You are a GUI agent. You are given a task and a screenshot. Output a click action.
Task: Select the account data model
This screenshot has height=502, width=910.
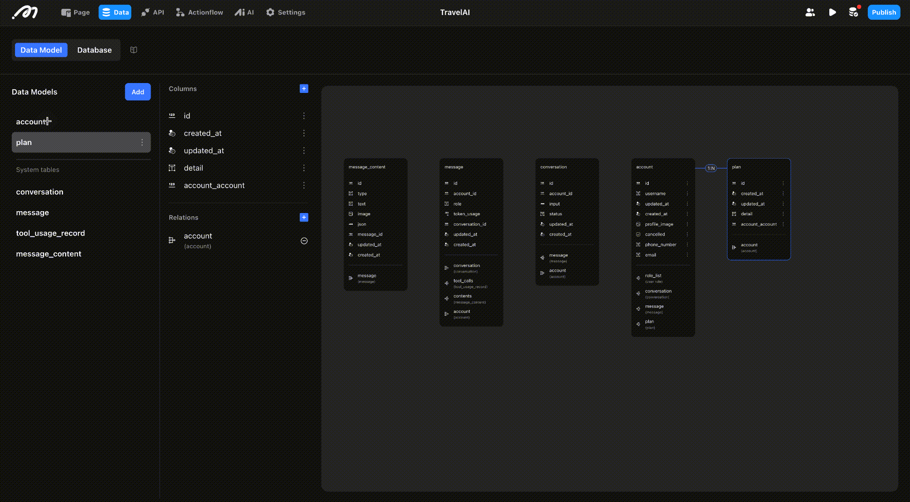30,122
